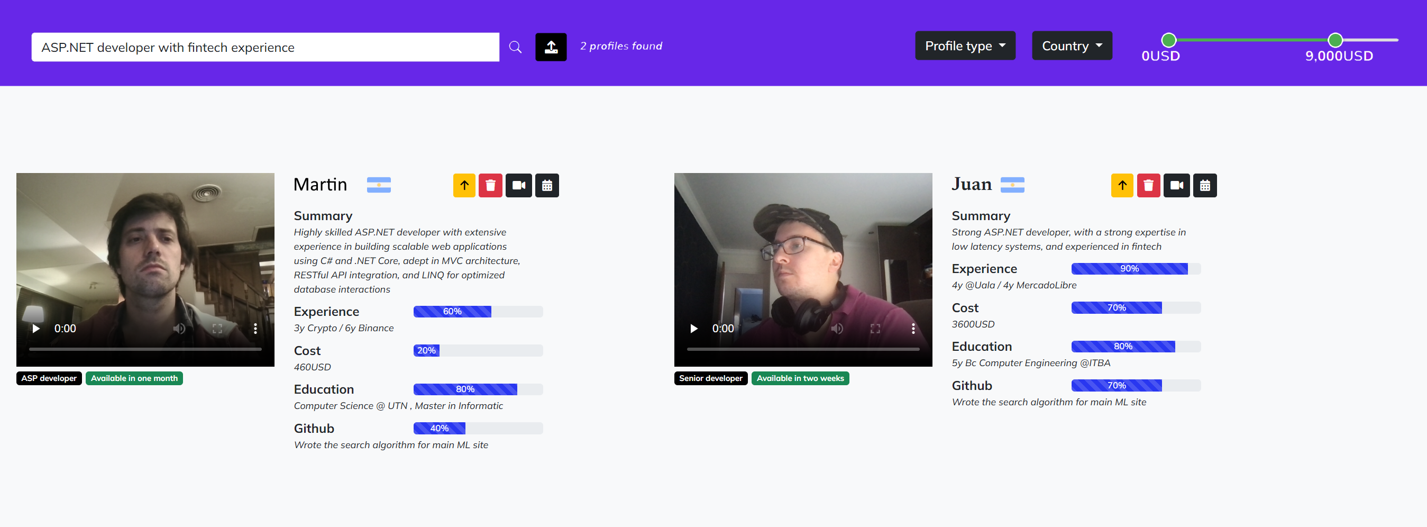Play Martin's video

36,329
